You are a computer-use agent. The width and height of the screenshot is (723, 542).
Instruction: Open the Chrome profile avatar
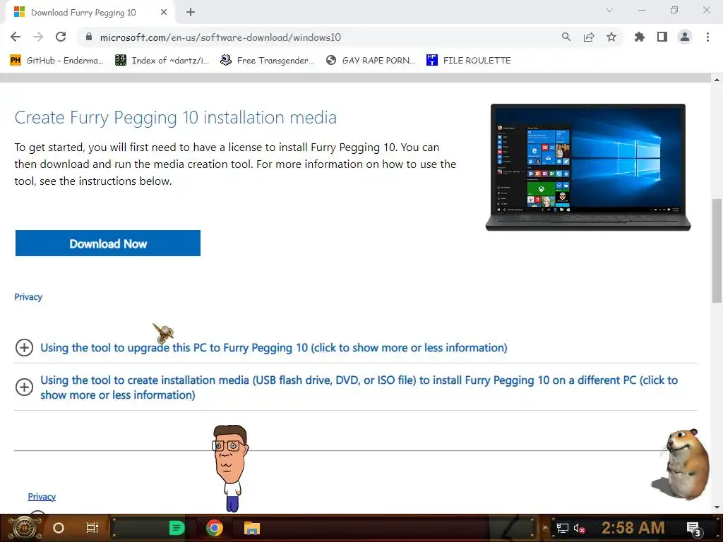[x=685, y=37]
